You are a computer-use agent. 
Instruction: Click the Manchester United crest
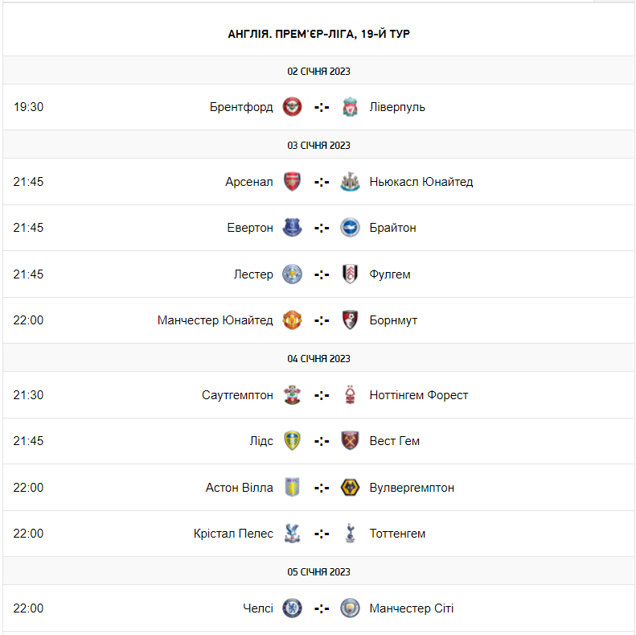[292, 320]
